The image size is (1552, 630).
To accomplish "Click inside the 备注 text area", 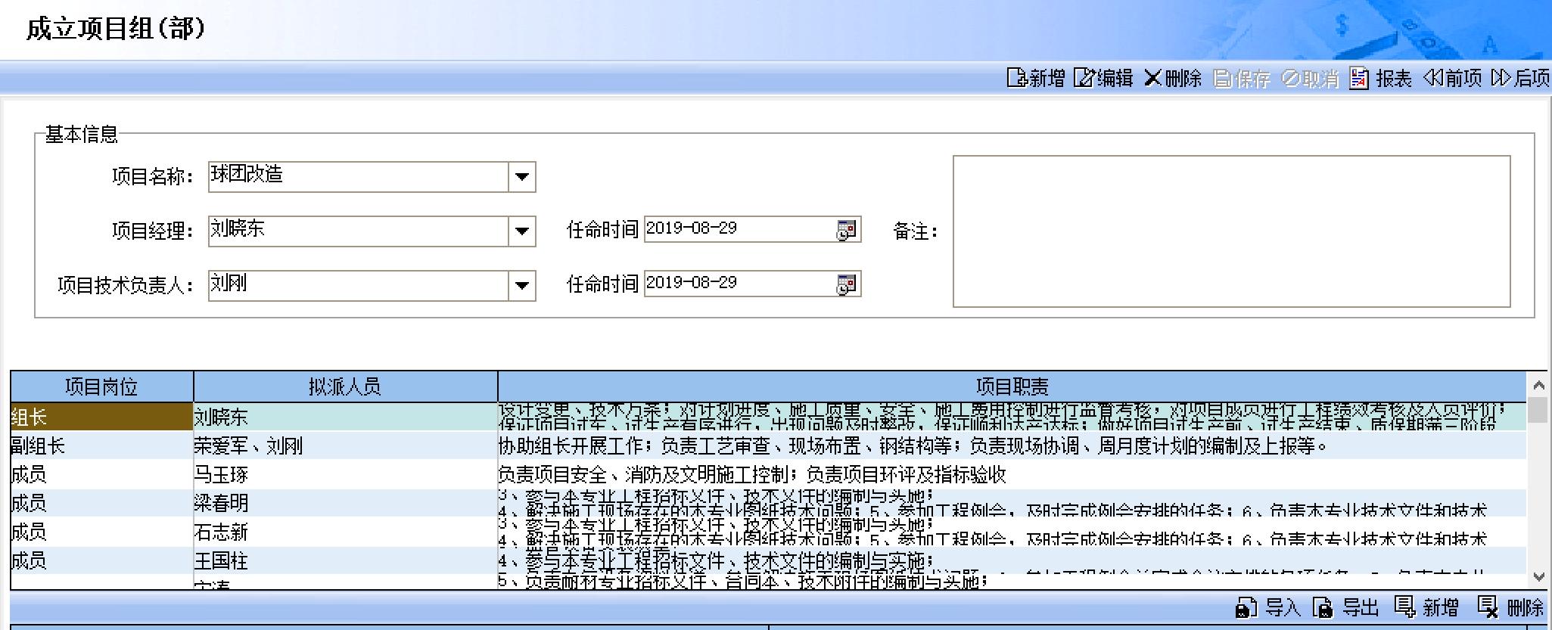I will 1231,231.
